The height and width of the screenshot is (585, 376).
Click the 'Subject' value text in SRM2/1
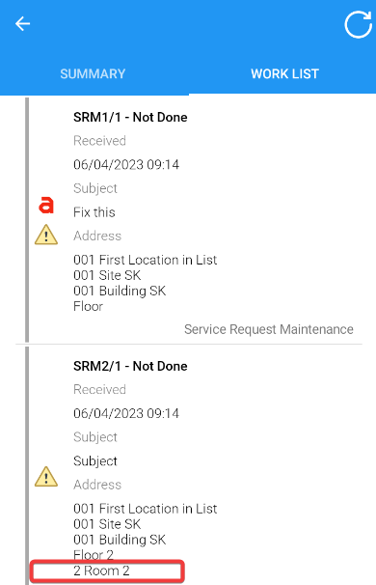click(x=95, y=461)
